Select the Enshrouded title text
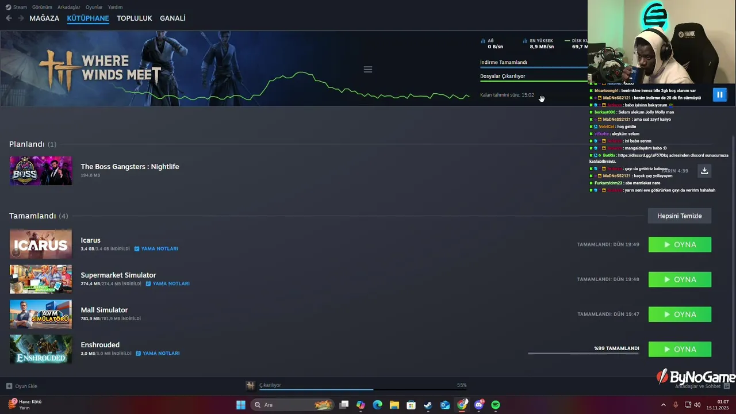The width and height of the screenshot is (736, 414). [100, 346]
